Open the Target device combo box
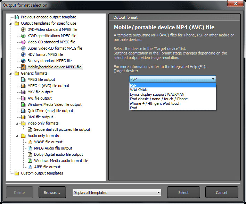The width and height of the screenshot is (246, 204). [x=173, y=79]
